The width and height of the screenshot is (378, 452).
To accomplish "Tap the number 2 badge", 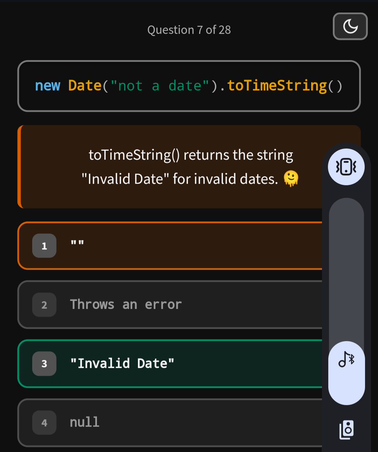I will click(x=44, y=305).
